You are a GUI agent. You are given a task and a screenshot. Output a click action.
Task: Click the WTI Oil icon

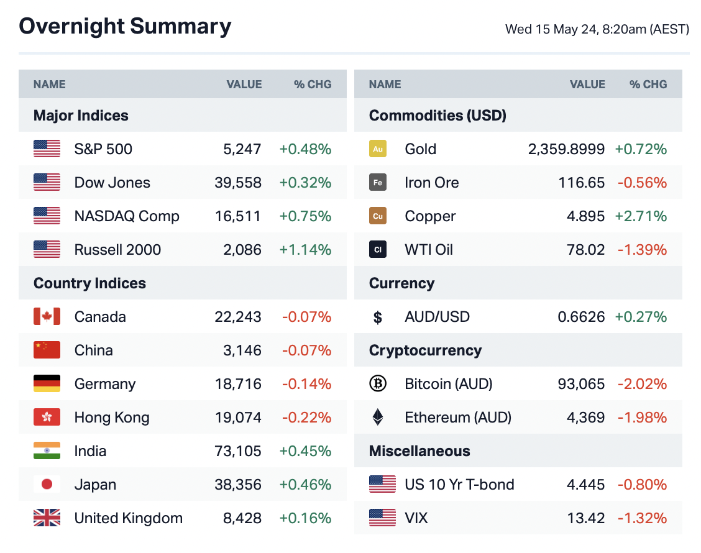point(377,250)
